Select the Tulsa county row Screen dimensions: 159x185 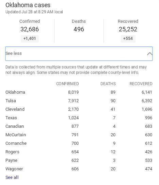(79, 101)
